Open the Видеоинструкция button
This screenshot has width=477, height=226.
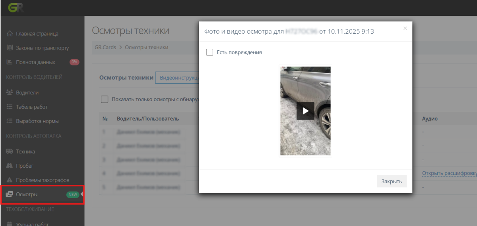click(x=178, y=78)
